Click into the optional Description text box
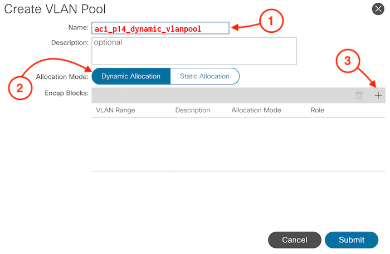The width and height of the screenshot is (390, 254). 194,51
